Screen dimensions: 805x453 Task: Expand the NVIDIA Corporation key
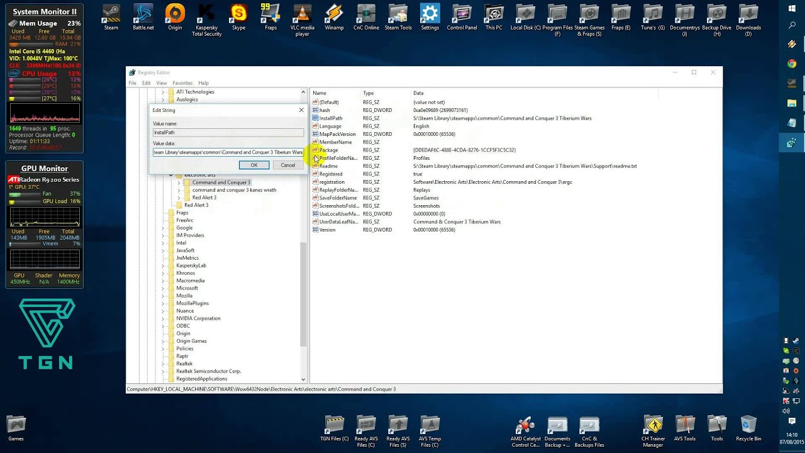click(x=162, y=318)
